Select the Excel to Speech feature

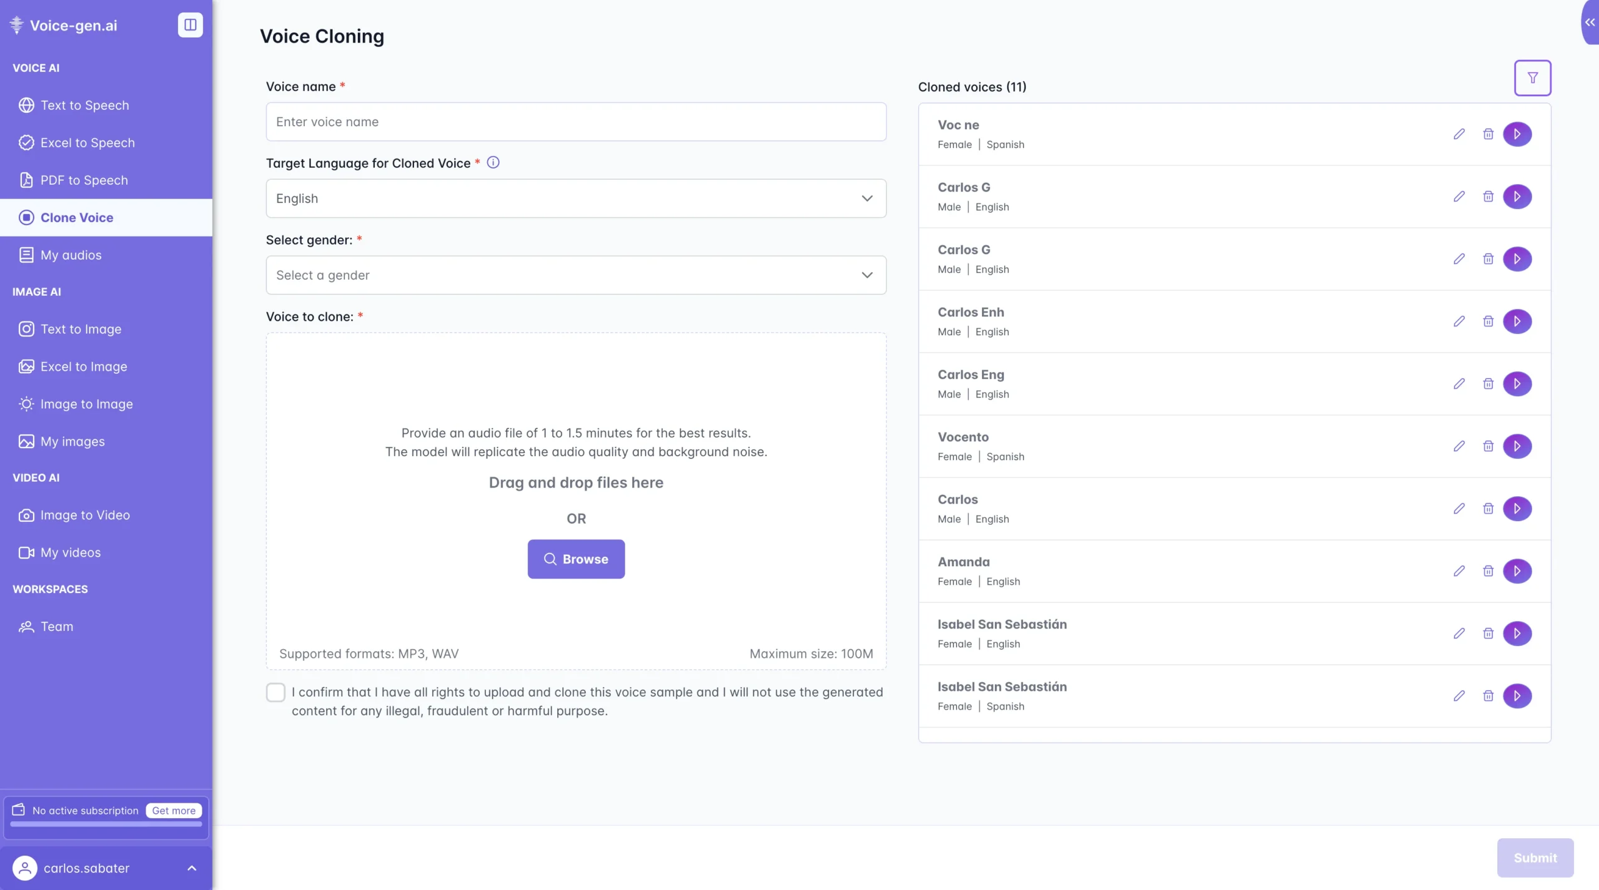tap(87, 142)
